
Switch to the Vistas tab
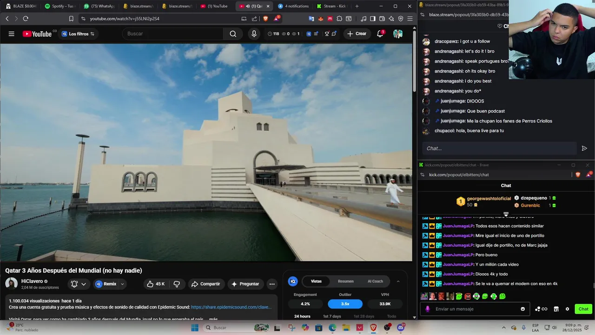click(x=316, y=281)
